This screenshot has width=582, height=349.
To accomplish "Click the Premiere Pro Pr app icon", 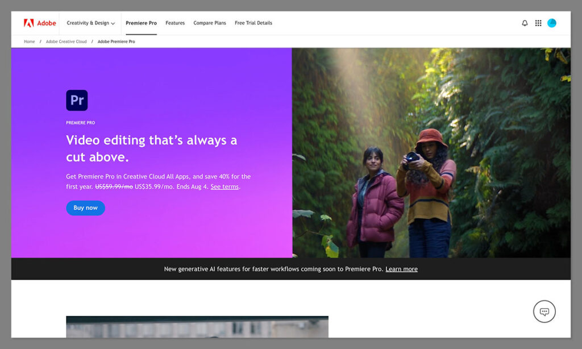I will click(x=77, y=100).
